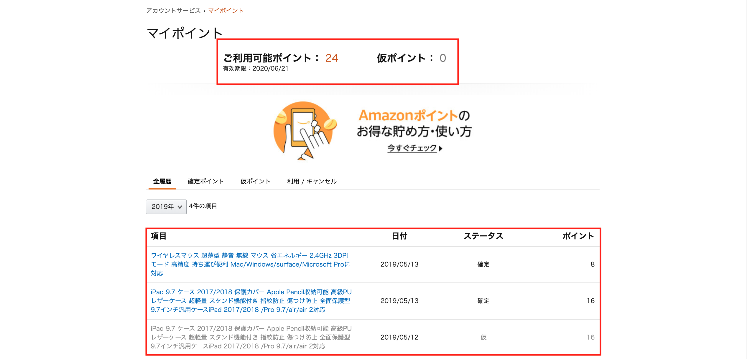Click the 仮ポイント value 0

(x=442, y=58)
